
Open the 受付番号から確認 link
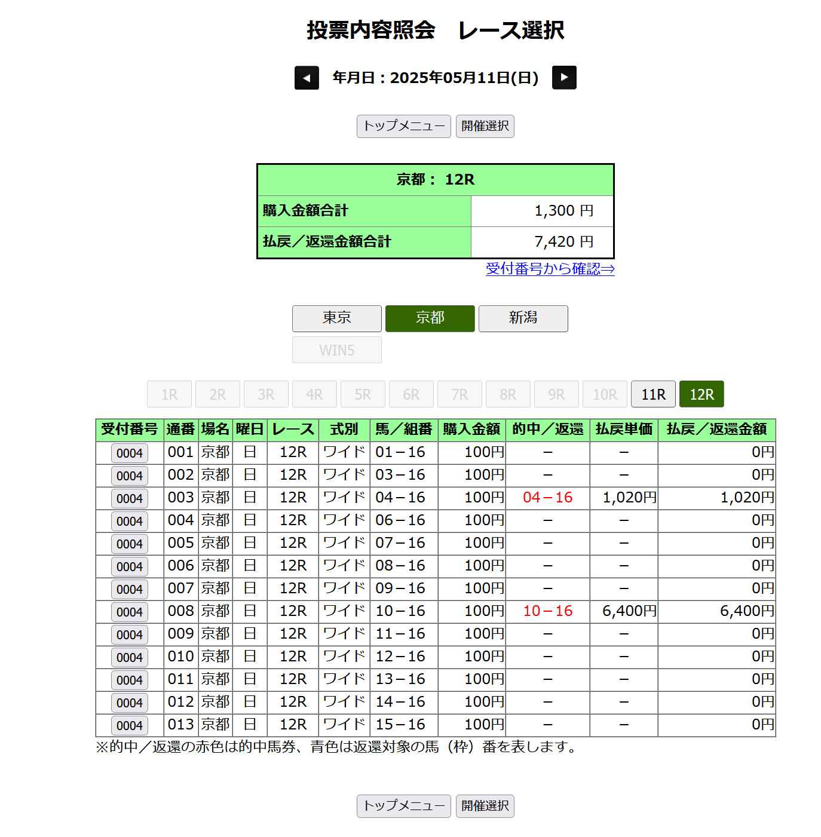[550, 269]
